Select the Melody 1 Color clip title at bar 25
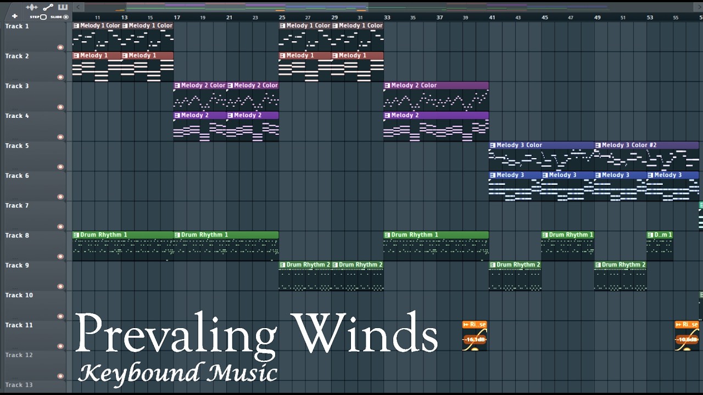This screenshot has height=395, width=703. click(x=308, y=26)
